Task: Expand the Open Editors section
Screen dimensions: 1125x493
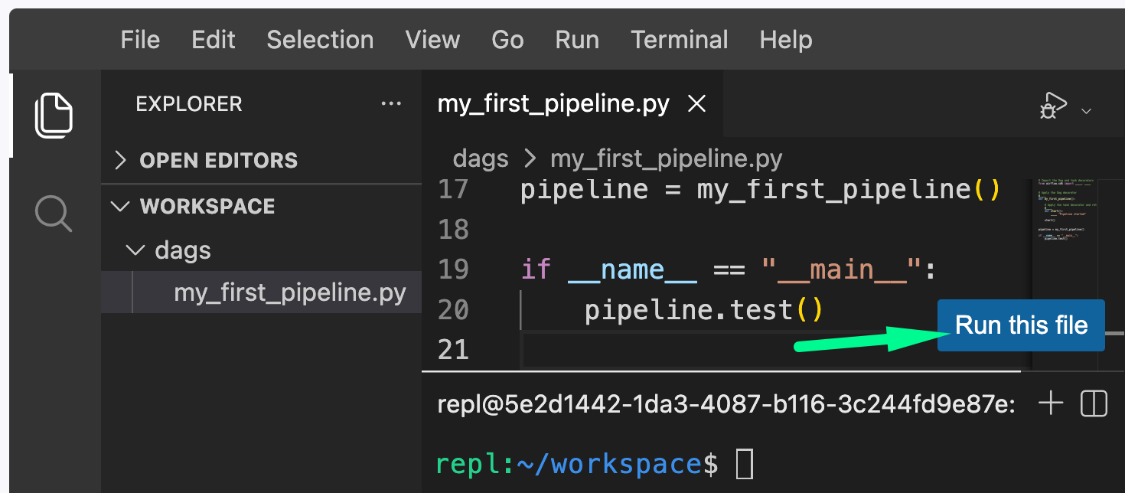Action: tap(261, 161)
